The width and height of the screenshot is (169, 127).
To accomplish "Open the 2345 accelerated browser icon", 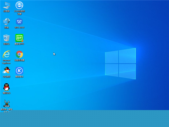I will tap(19, 5).
